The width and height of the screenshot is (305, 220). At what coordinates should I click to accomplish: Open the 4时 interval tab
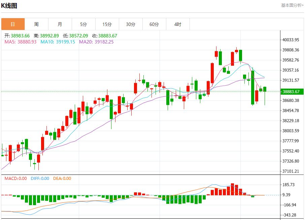tap(178, 24)
